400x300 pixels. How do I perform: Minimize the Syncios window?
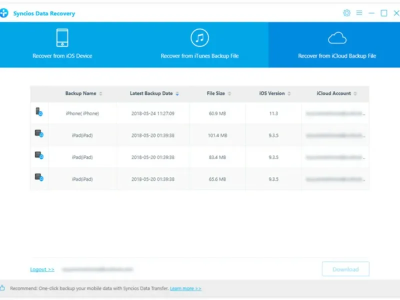[x=371, y=13]
